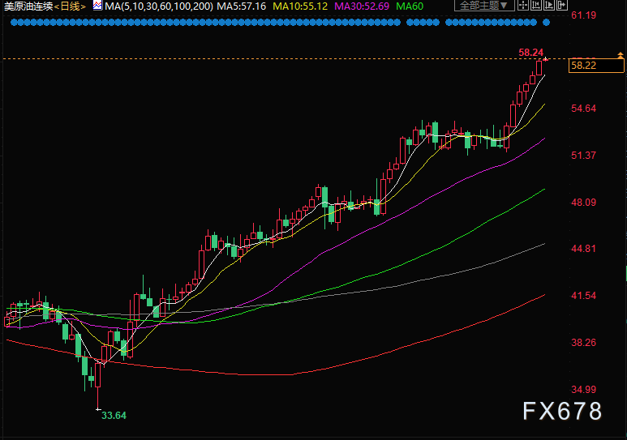Click the 48.09 price axis label
The height and width of the screenshot is (440, 627).
point(583,203)
